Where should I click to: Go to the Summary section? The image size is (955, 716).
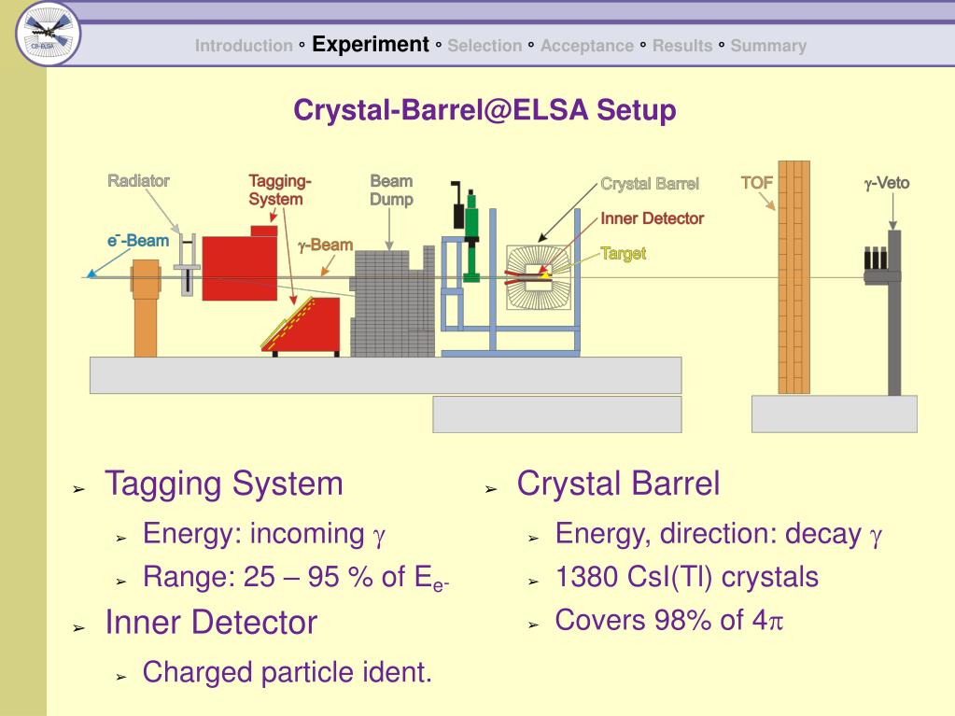click(768, 46)
